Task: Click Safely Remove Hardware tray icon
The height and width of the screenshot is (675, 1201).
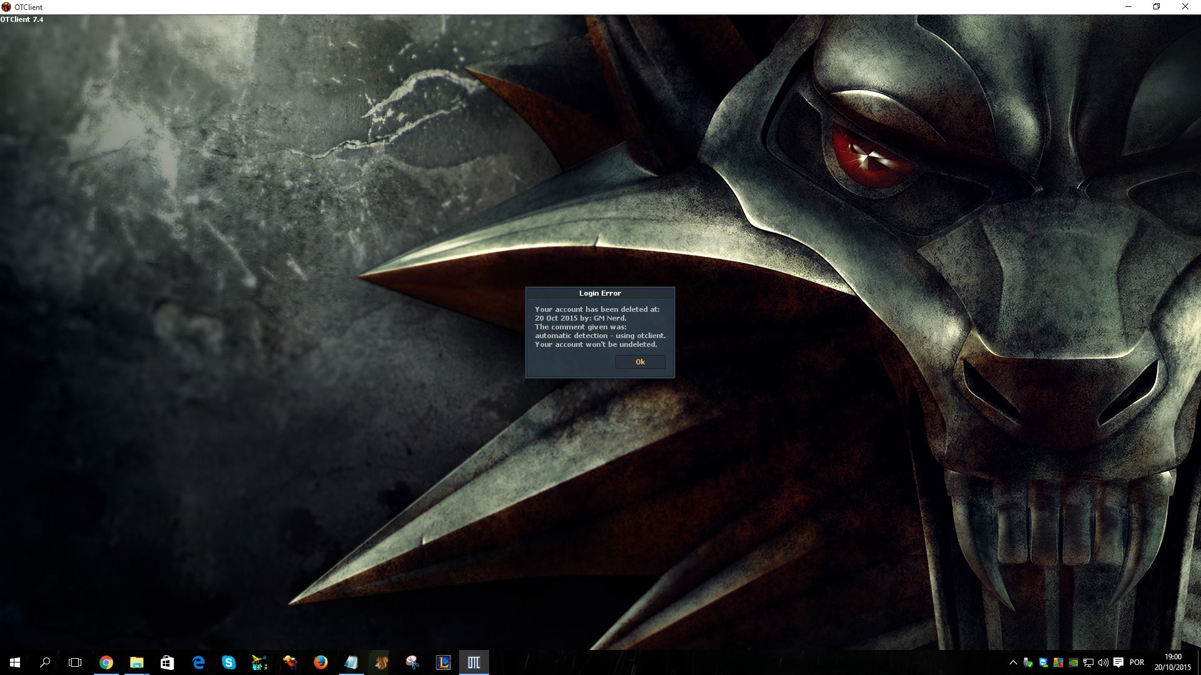Action: 1028,662
